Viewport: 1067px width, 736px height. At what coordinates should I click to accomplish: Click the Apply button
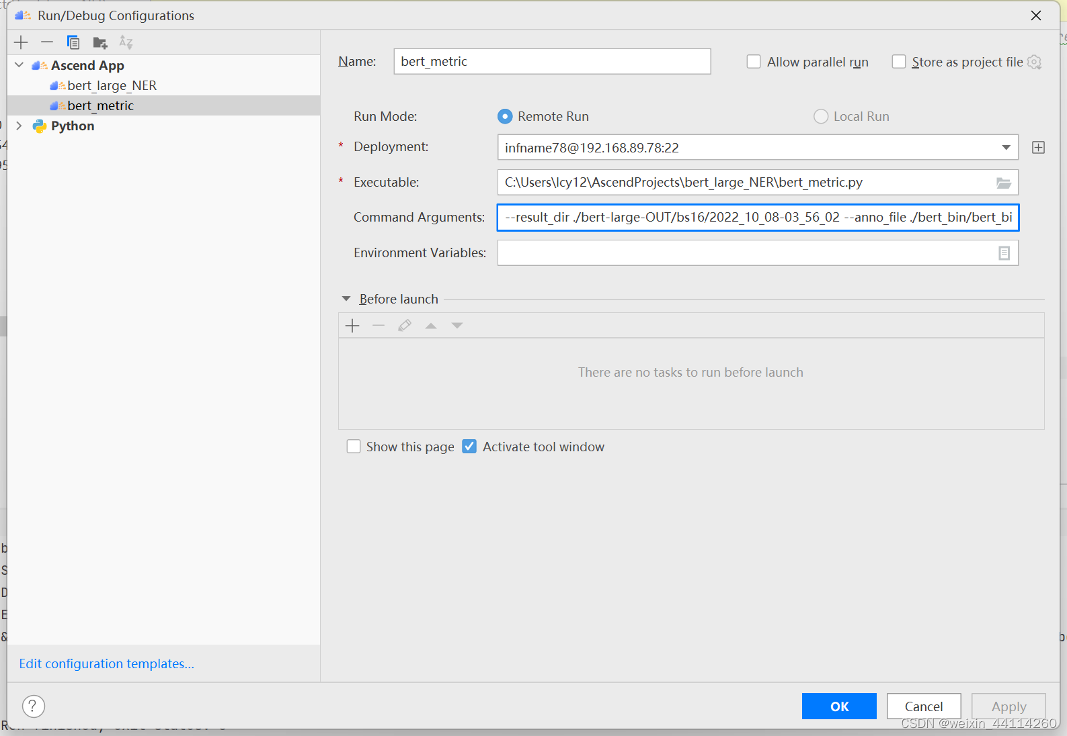[1009, 706]
